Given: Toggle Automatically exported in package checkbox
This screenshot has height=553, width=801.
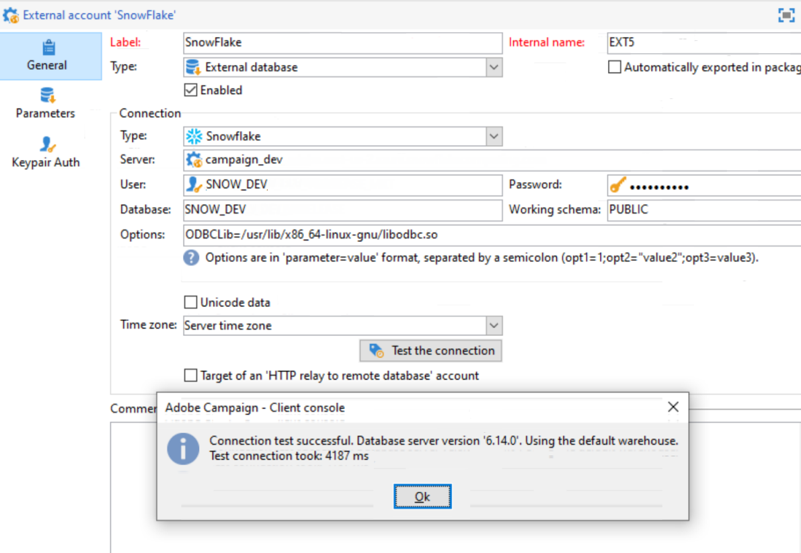Looking at the screenshot, I should 615,67.
